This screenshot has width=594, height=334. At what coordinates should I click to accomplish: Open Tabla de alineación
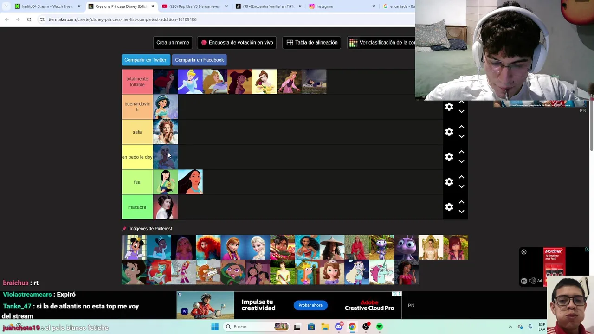[312, 42]
